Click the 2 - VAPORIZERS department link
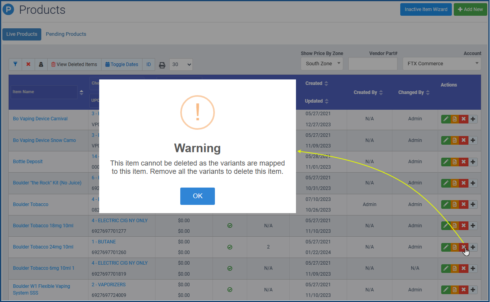The width and height of the screenshot is (490, 302). [x=109, y=285]
